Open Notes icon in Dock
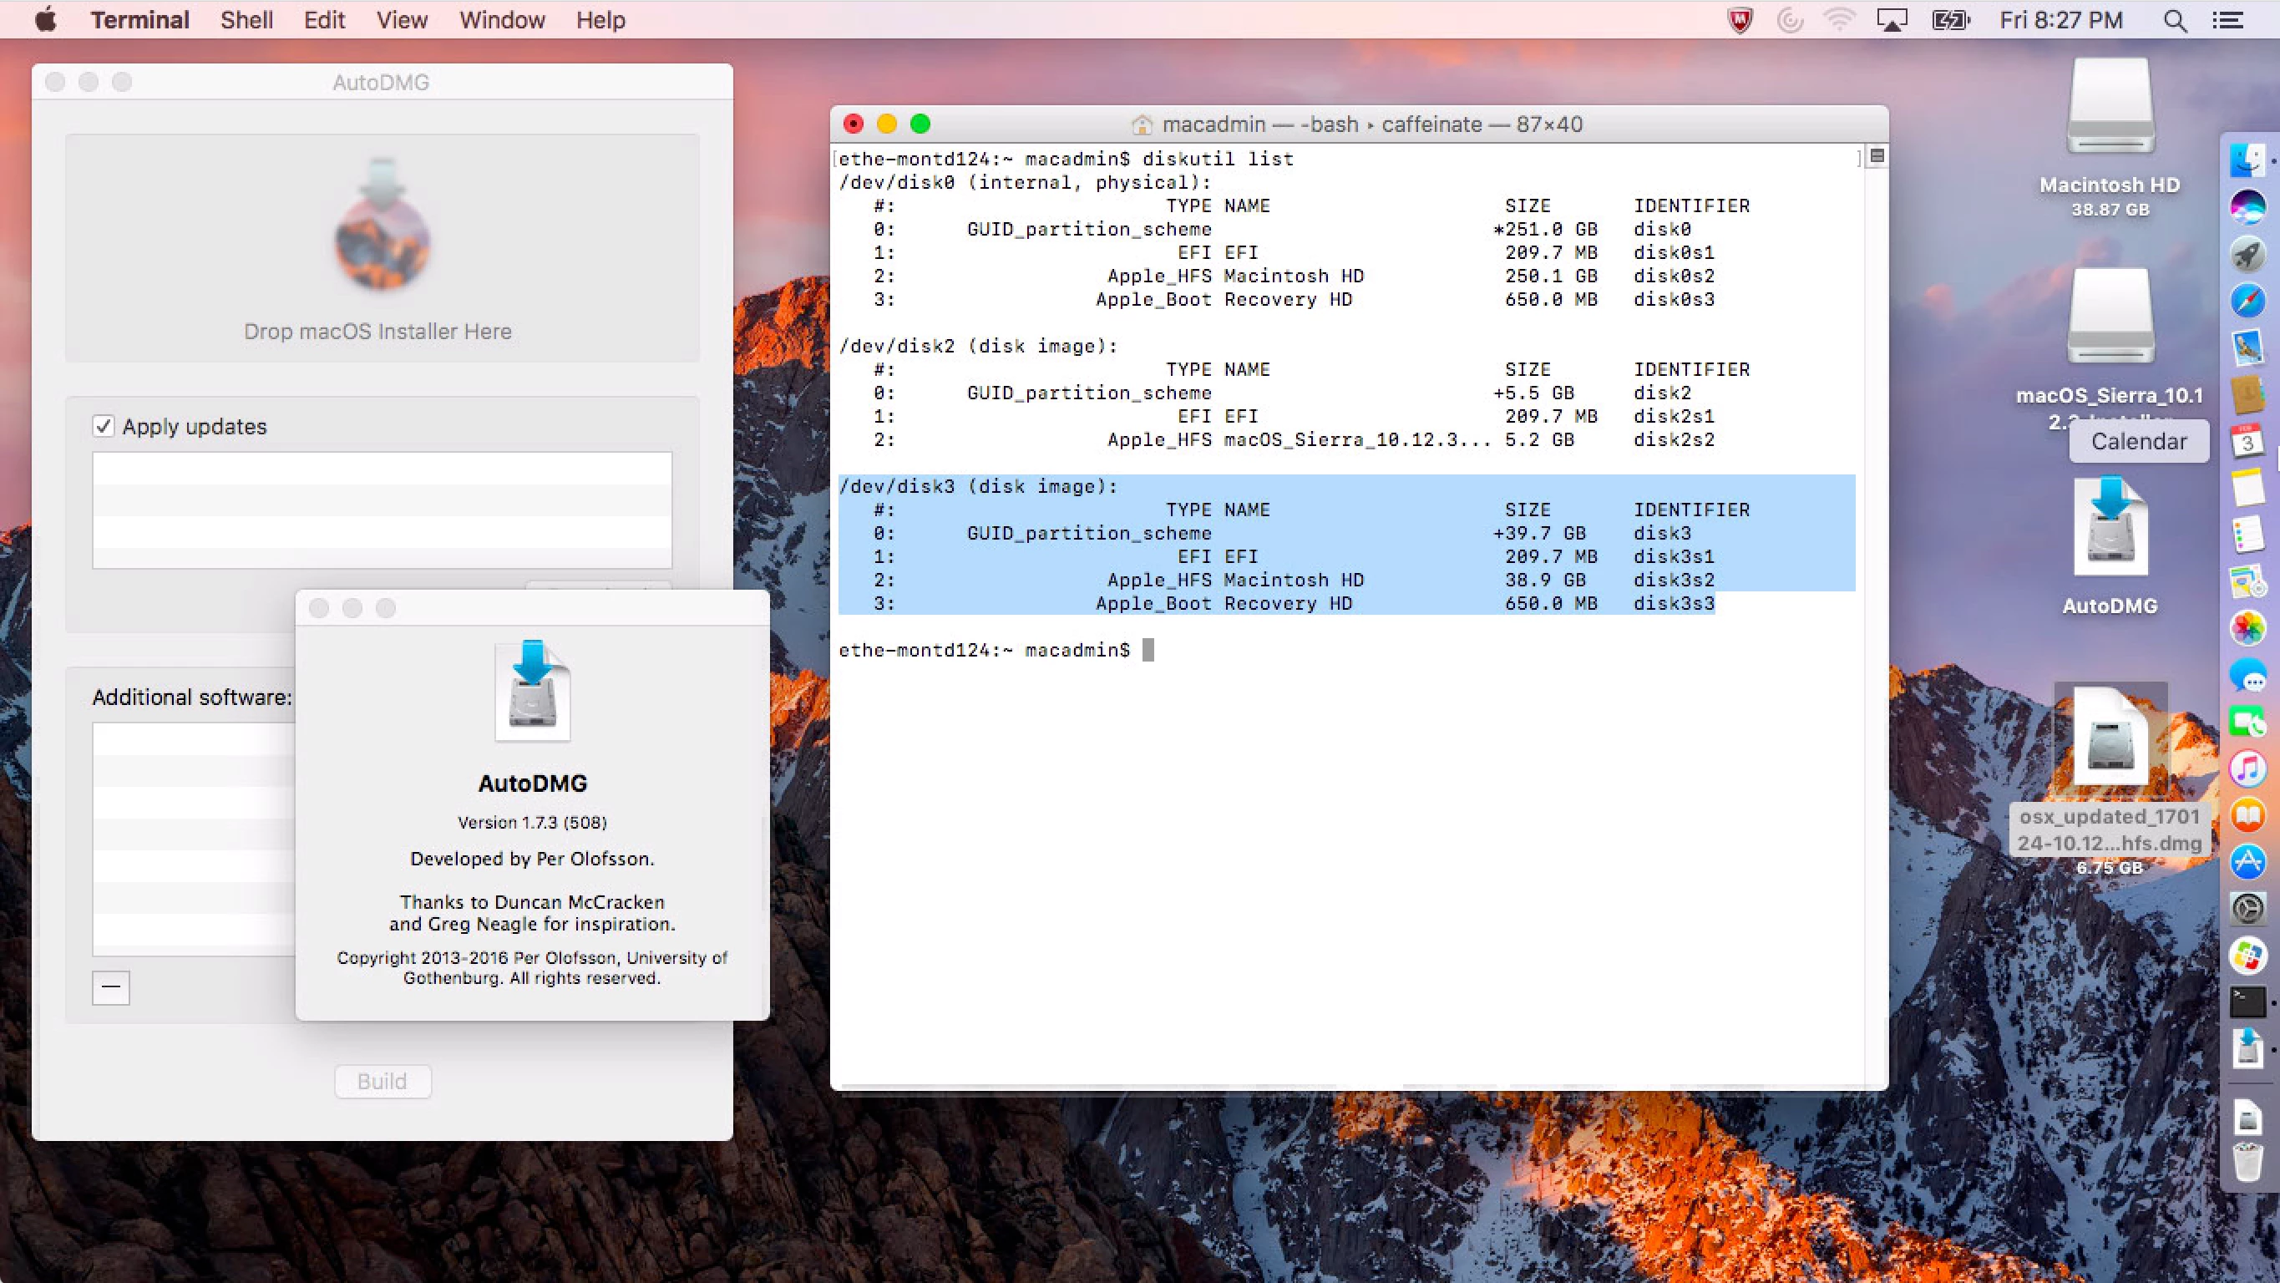Viewport: 2280px width, 1283px height. 2247,488
